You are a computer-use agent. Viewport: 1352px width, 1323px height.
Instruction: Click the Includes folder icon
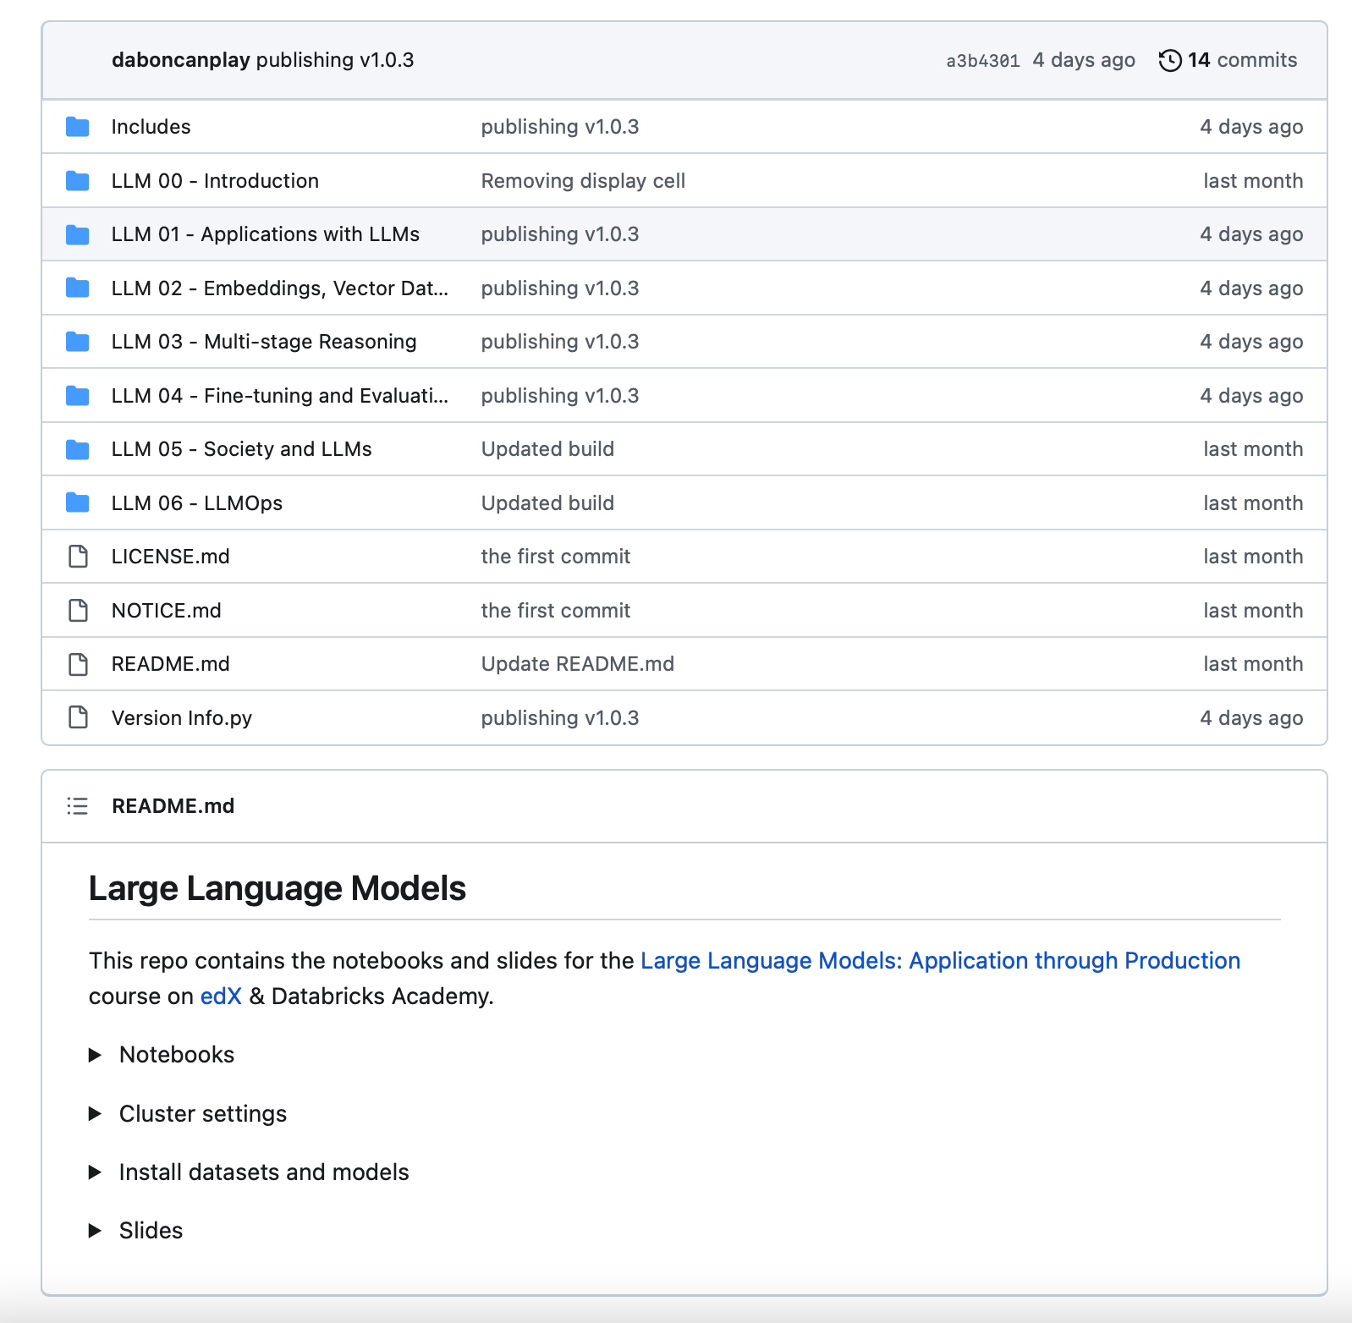pyautogui.click(x=78, y=127)
